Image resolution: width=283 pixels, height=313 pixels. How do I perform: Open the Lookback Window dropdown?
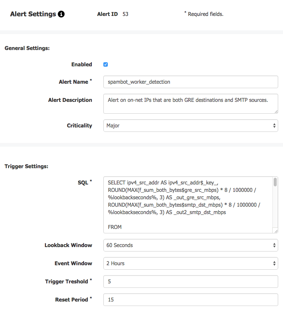191,245
